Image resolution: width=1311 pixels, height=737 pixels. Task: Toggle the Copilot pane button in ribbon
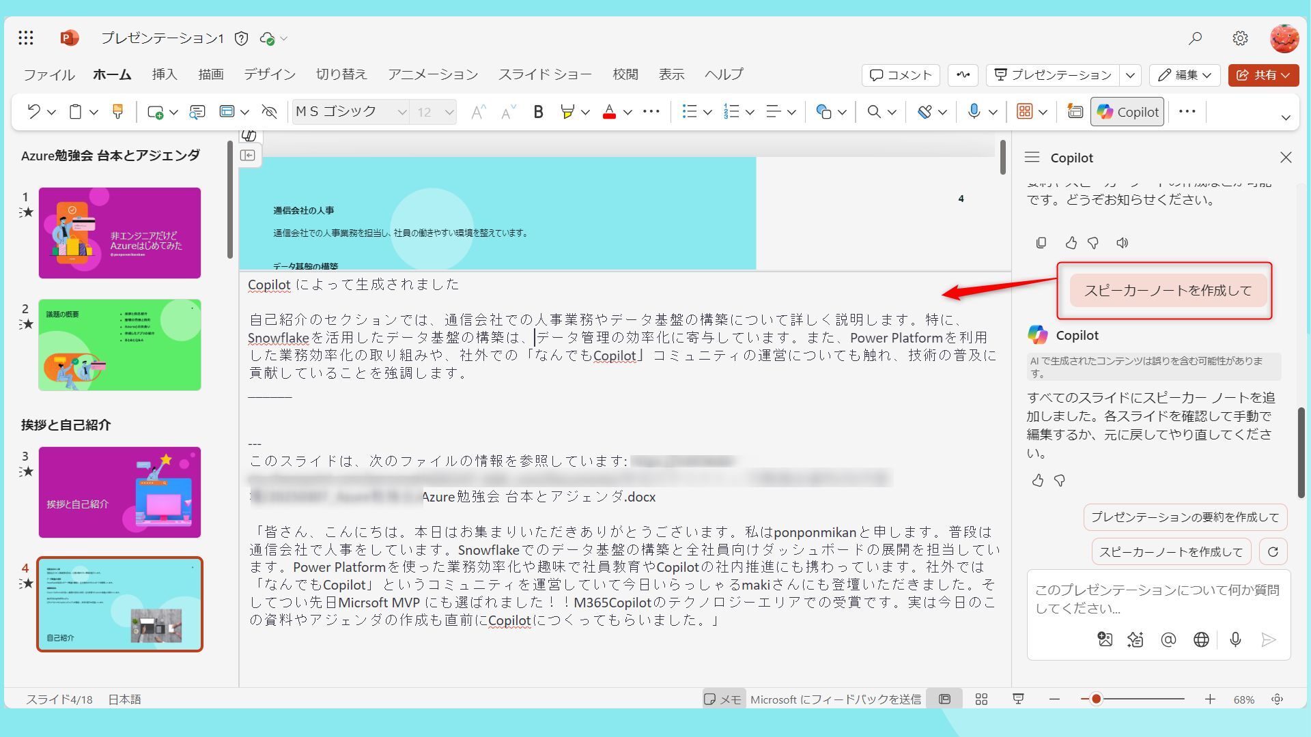point(1127,112)
